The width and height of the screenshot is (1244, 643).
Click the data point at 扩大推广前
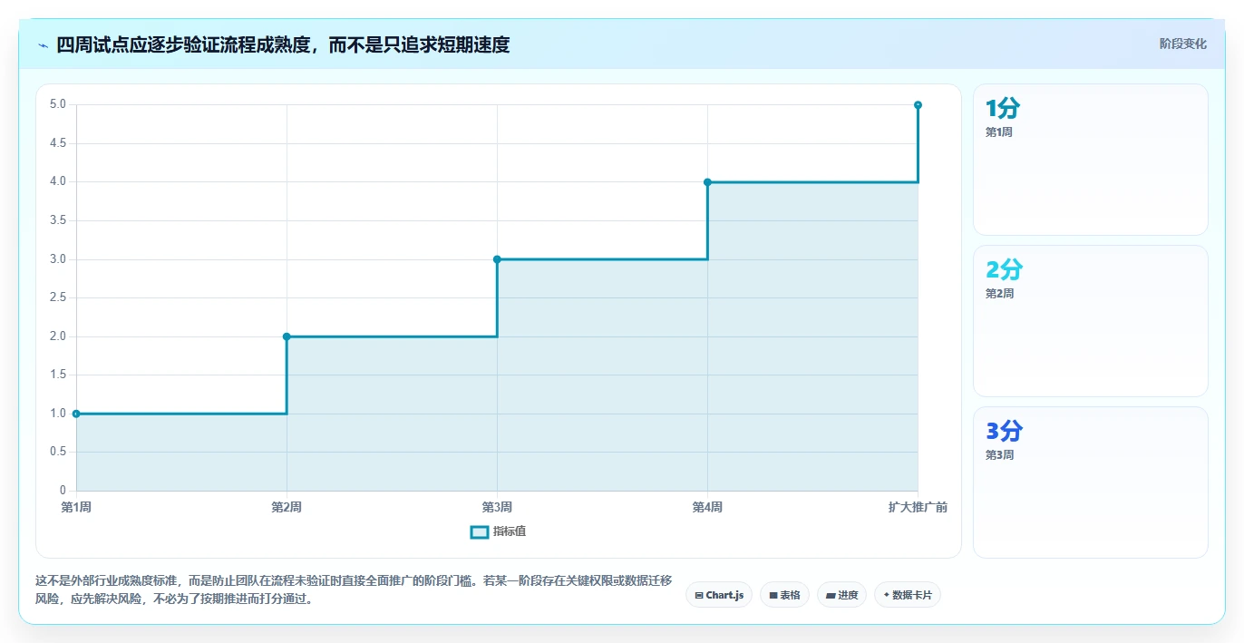click(x=918, y=105)
